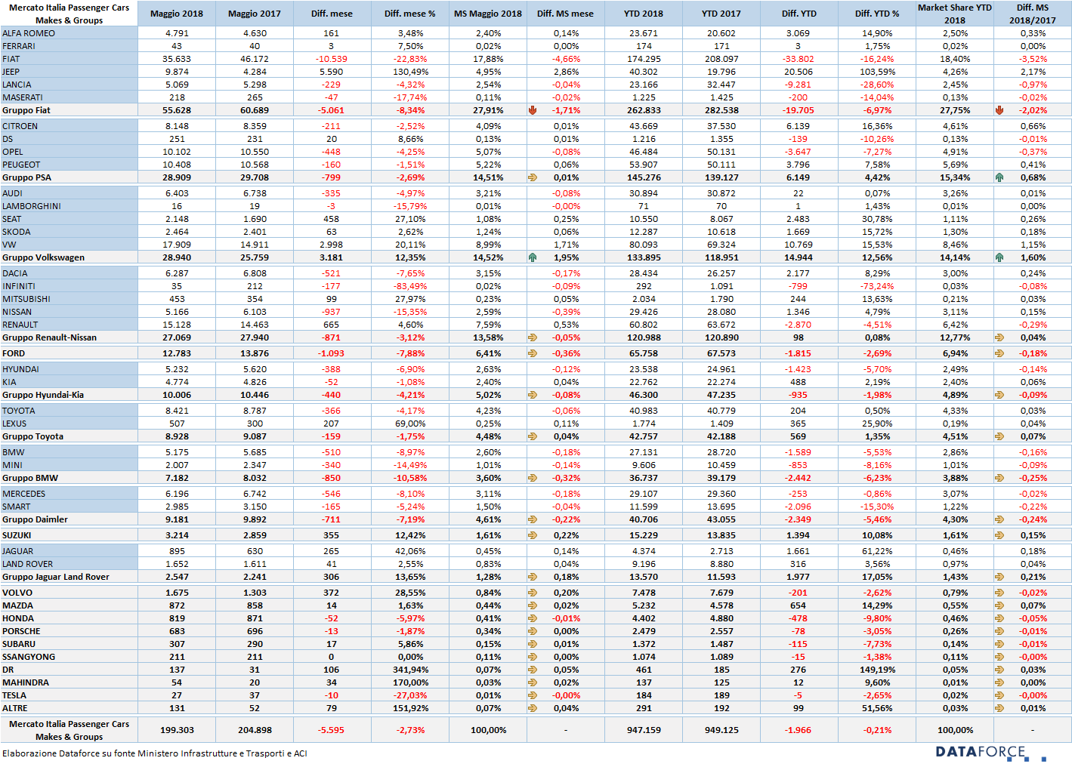Click the ALFA ROMEO row label
Image resolution: width=1072 pixels, height=764 pixels.
click(x=29, y=33)
